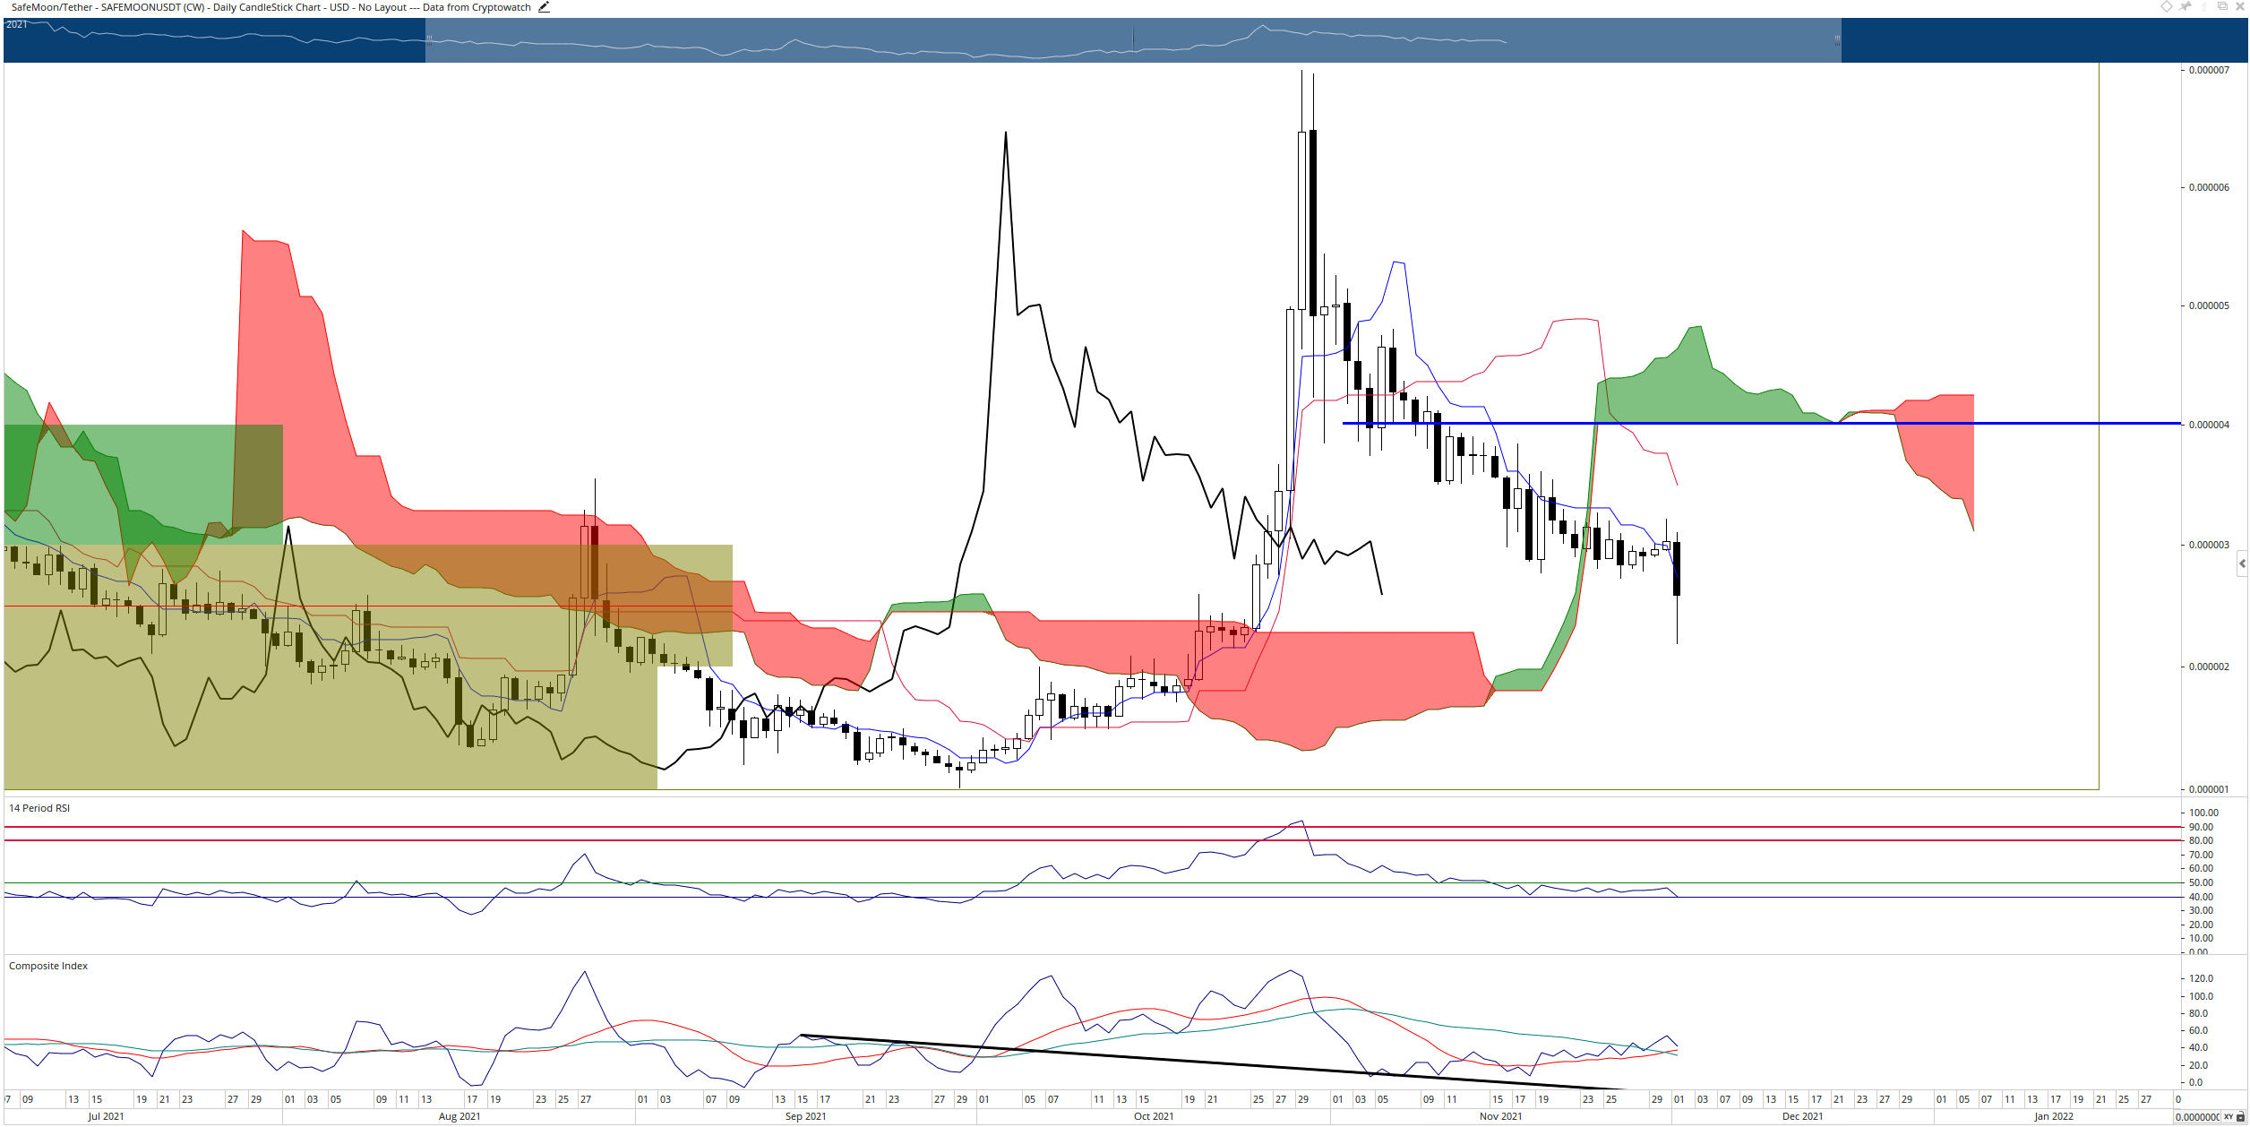
Task: Click the pencil edit icon beside chart title
Action: click(x=544, y=7)
